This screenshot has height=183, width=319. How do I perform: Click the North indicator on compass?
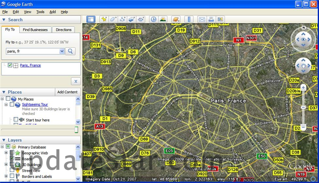[303, 28]
